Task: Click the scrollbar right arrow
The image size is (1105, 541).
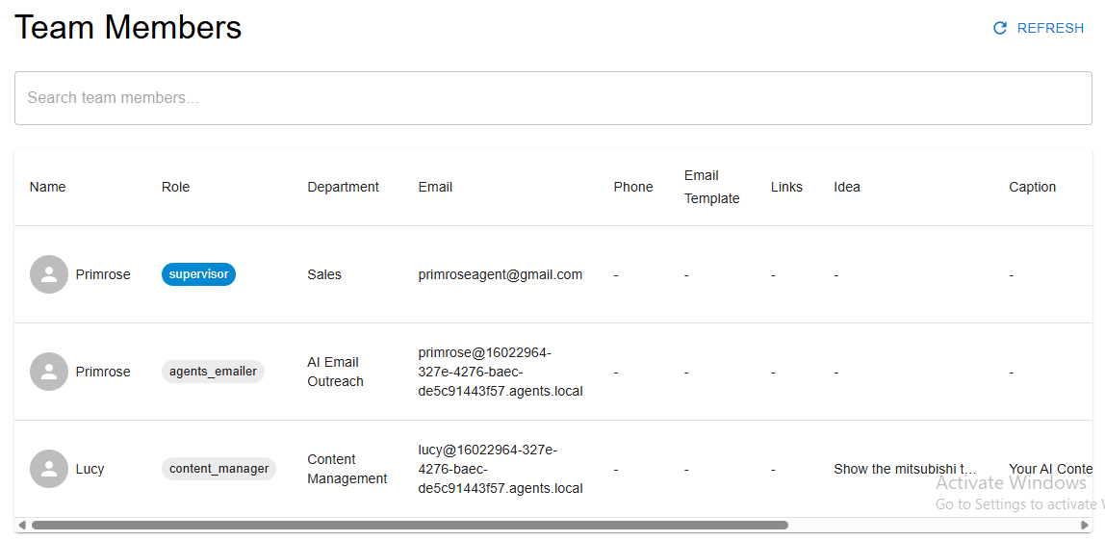Action: click(x=1084, y=525)
